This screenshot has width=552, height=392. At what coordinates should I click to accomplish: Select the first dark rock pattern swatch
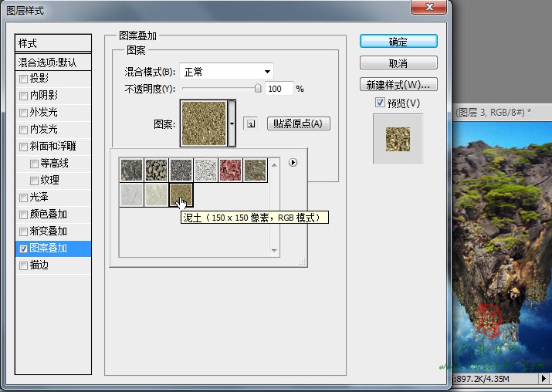[132, 170]
